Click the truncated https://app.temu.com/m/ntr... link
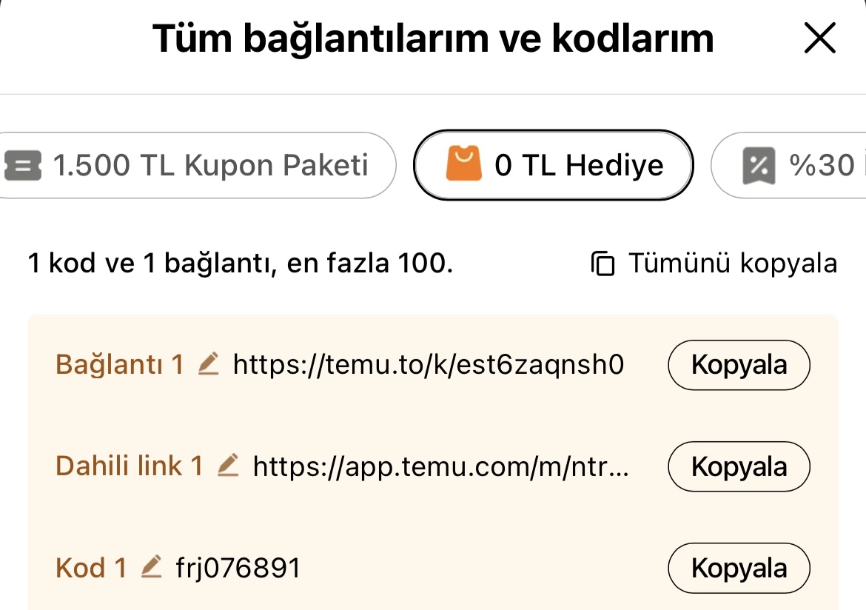866x610 pixels. pyautogui.click(x=440, y=466)
